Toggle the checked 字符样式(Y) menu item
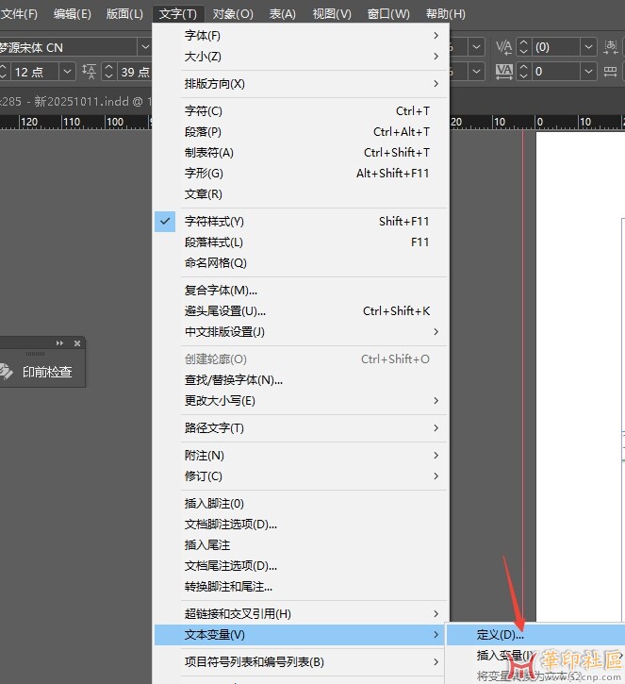Screen dimensions: 625x684 214,222
